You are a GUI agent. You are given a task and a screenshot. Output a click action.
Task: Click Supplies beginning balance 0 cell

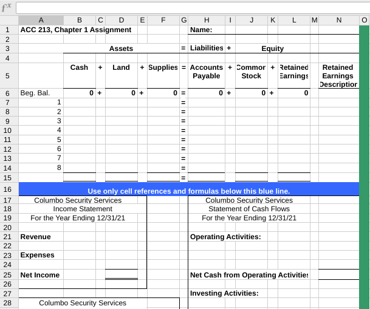163,93
